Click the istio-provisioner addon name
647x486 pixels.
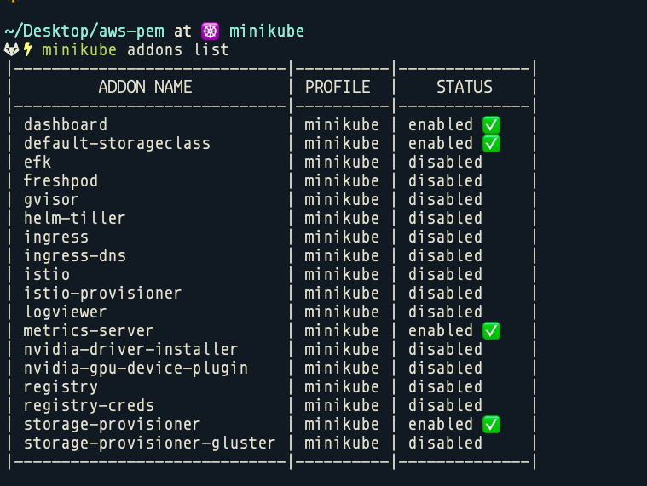(x=103, y=294)
